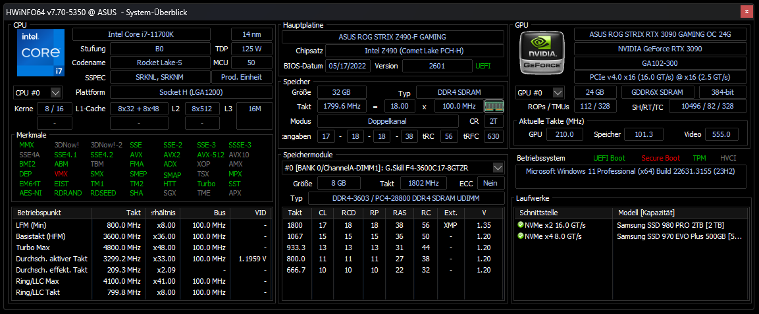This screenshot has height=314, width=759.
Task: Close the System-Überblick window
Action: coord(747,12)
